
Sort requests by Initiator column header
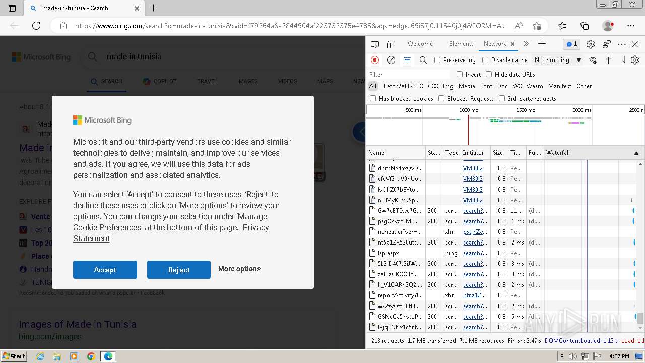475,153
